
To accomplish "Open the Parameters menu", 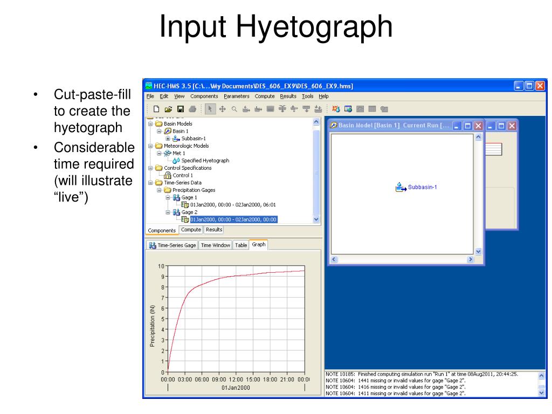I will pos(237,96).
